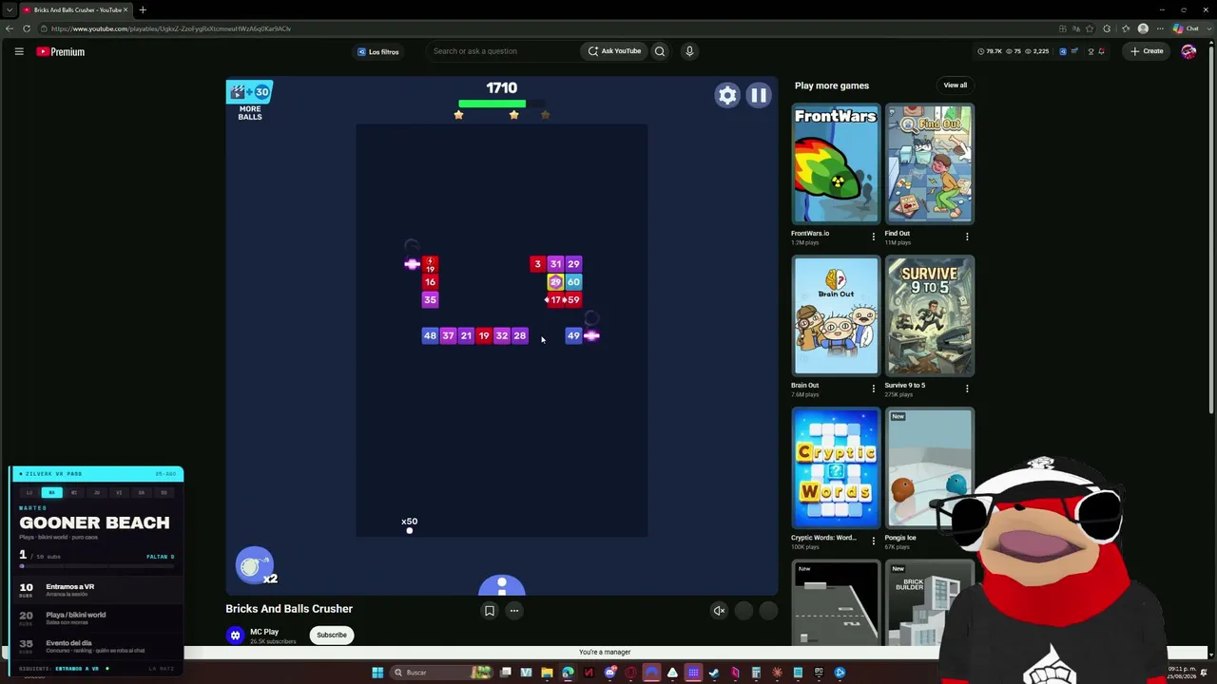Open the YouTube account avatar menu
Image resolution: width=1217 pixels, height=684 pixels.
tap(1188, 51)
